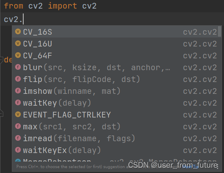This screenshot has width=224, height=173.
Task: Click the function icon beside imshow
Action: [18, 91]
